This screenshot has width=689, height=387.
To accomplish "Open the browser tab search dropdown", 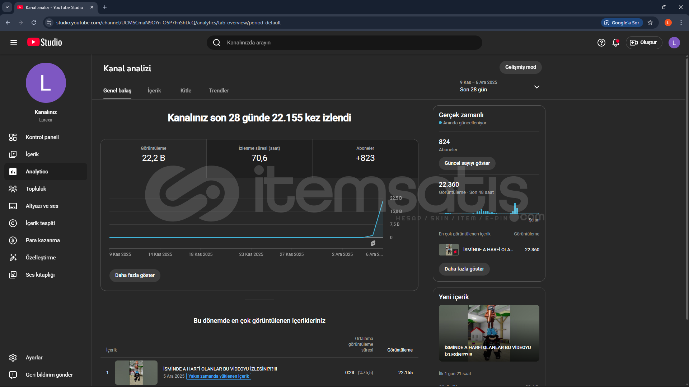I will tap(7, 7).
